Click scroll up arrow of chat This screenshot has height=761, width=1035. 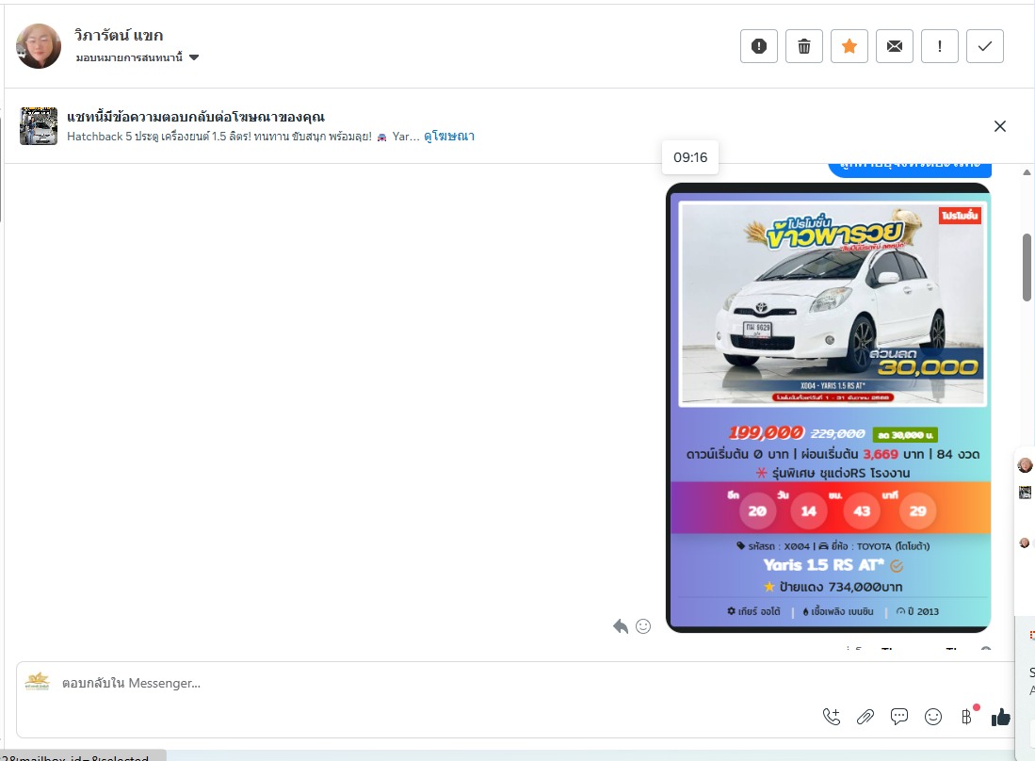tap(1027, 172)
